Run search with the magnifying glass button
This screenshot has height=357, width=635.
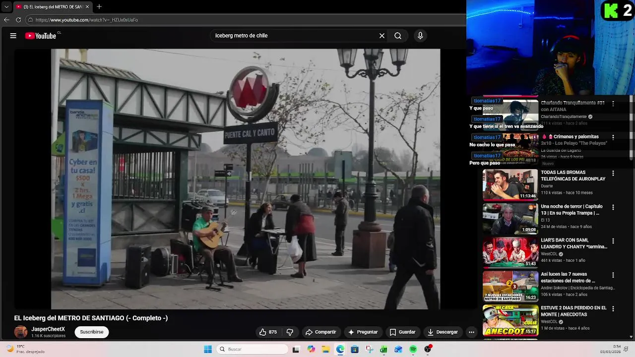398,36
